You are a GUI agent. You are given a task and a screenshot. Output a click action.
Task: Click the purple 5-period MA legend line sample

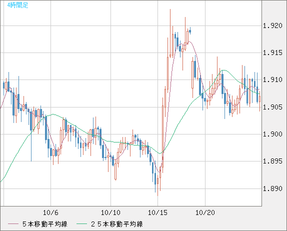[x=13, y=224]
